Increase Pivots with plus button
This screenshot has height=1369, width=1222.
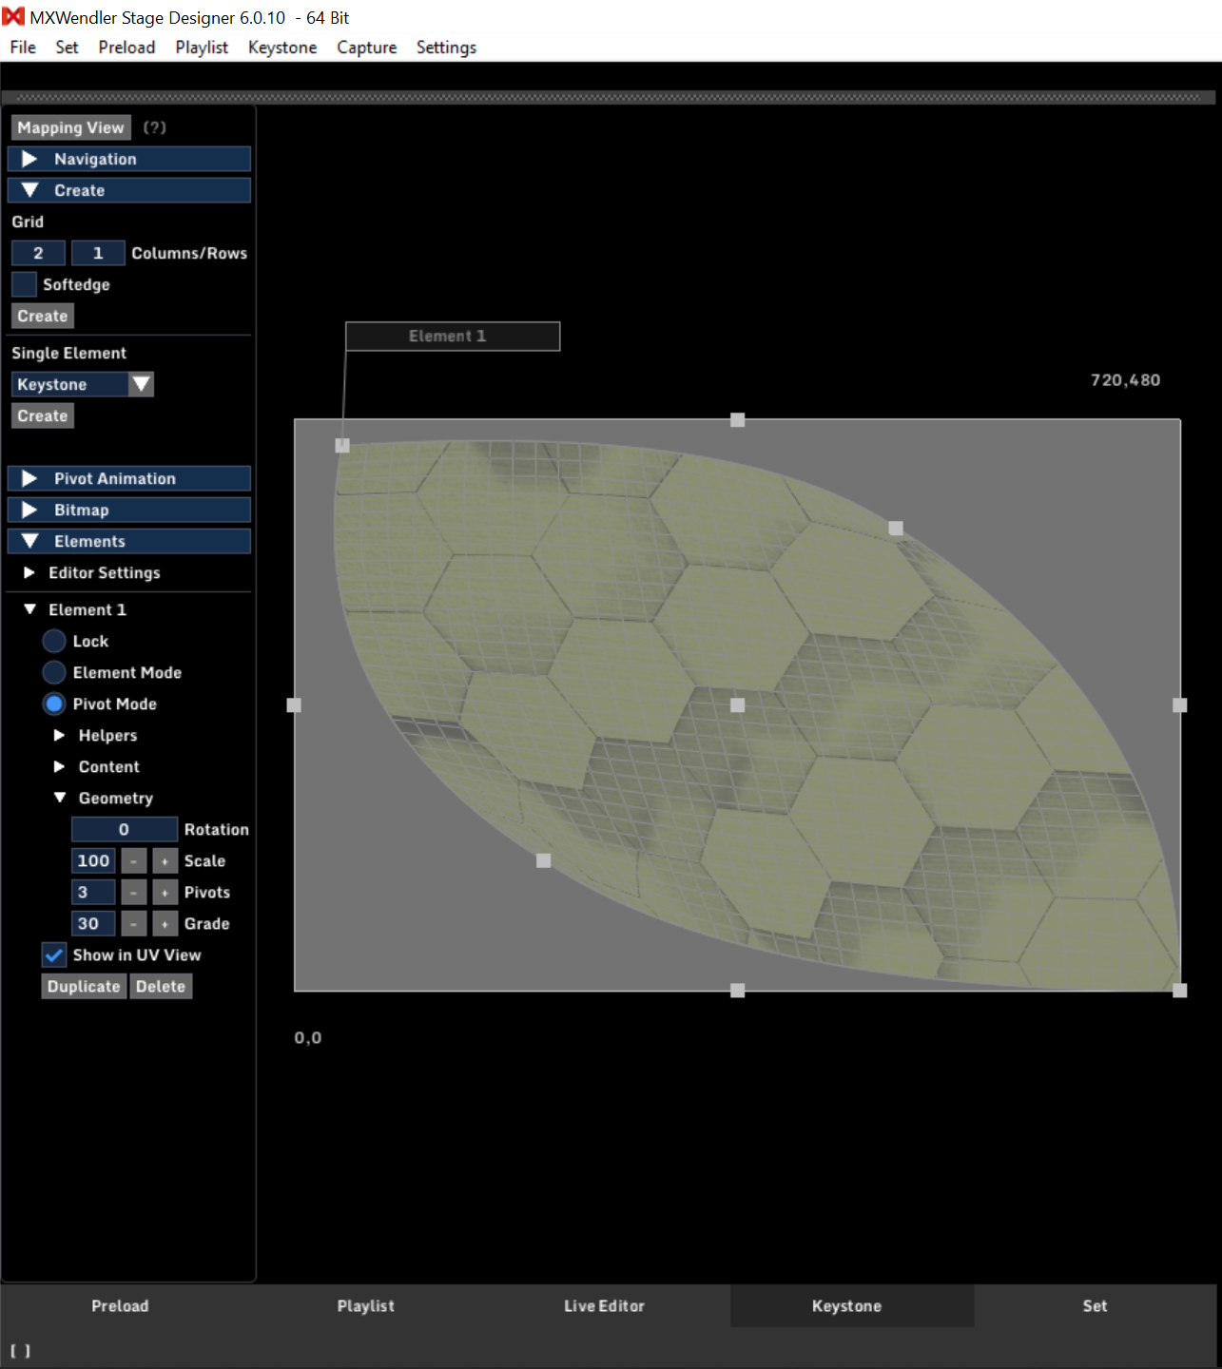click(x=165, y=892)
